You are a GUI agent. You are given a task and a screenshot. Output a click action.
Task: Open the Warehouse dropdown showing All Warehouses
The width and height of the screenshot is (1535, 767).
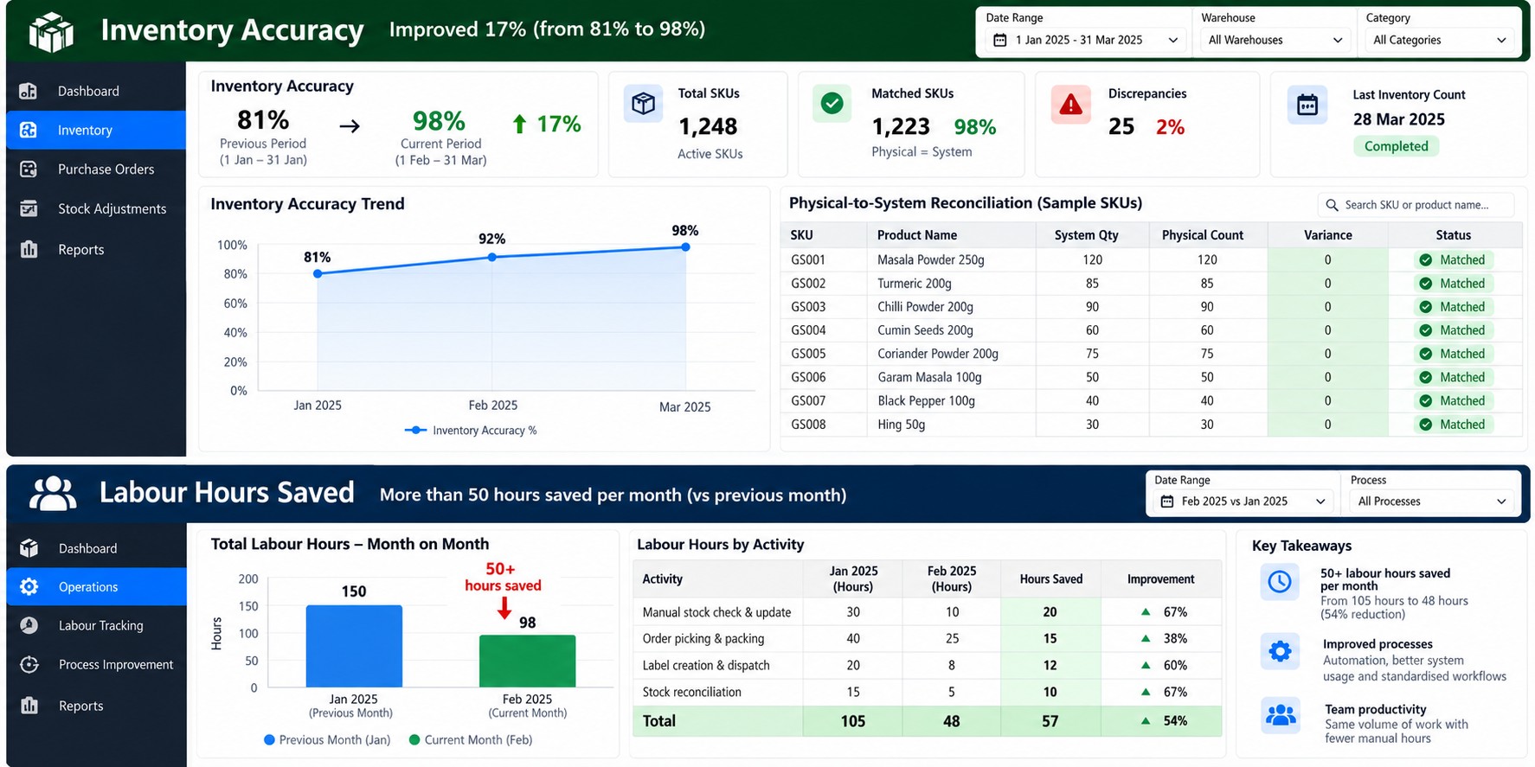(x=1275, y=40)
